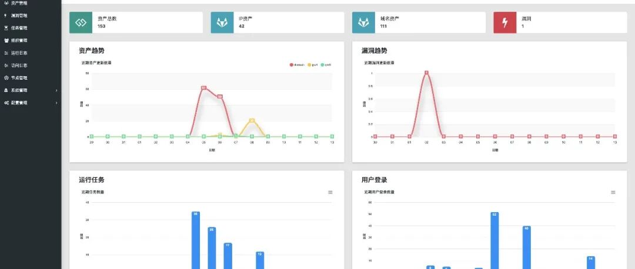Click the 运行任务 chart heading
Image resolution: width=635 pixels, height=269 pixels.
(x=92, y=180)
